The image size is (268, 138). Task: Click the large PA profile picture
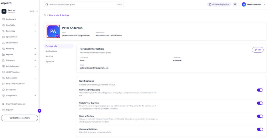click(x=53, y=31)
